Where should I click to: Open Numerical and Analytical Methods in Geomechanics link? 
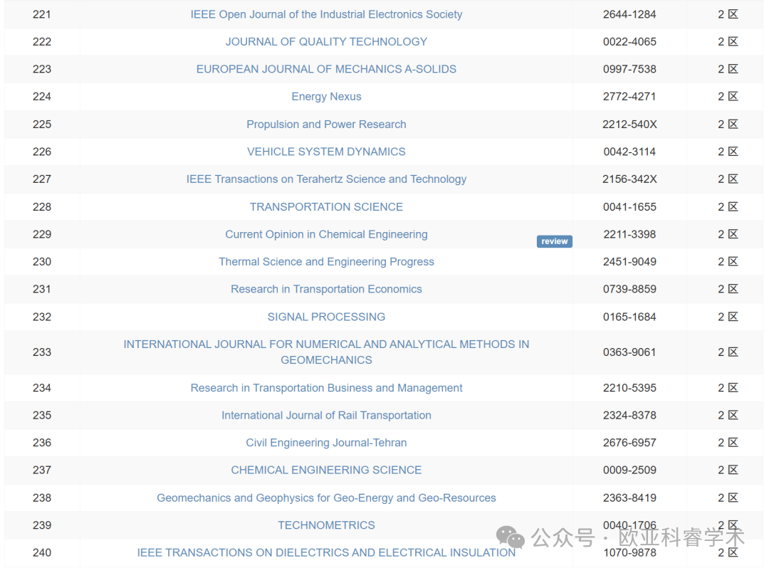point(326,352)
